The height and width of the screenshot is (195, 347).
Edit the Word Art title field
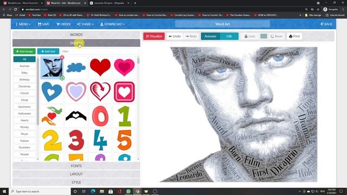222,24
